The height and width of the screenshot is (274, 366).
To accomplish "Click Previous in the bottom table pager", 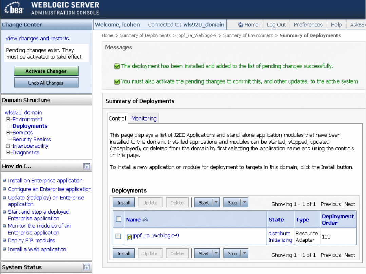I will 330,255.
